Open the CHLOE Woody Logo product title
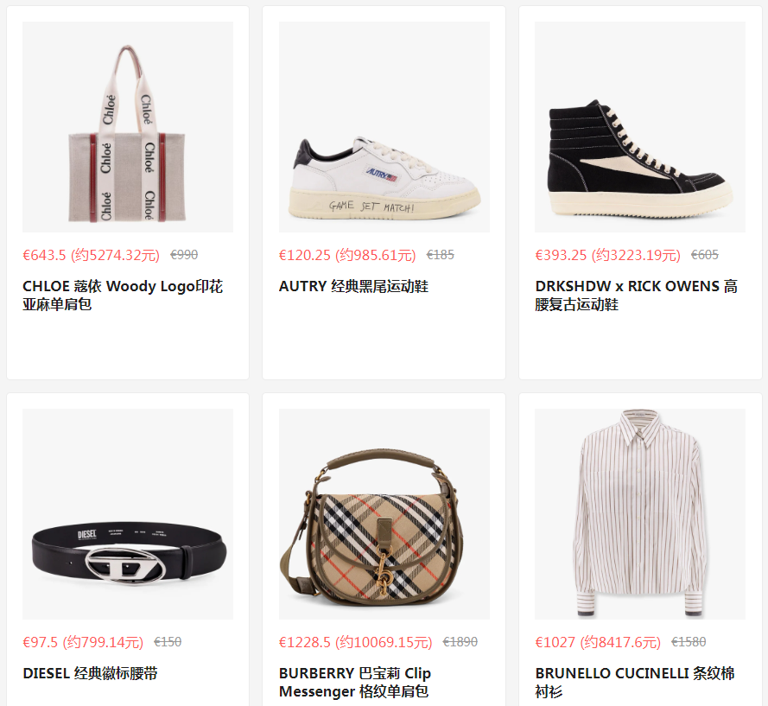The width and height of the screenshot is (768, 706). 123,296
